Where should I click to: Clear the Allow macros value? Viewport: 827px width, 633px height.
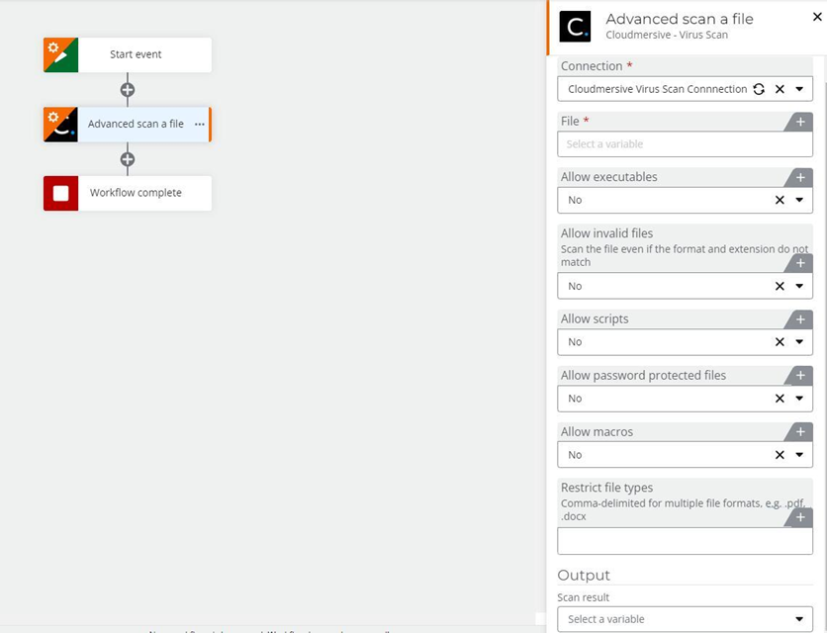click(x=780, y=455)
